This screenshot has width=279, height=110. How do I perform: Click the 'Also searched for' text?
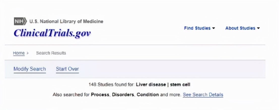(71, 95)
